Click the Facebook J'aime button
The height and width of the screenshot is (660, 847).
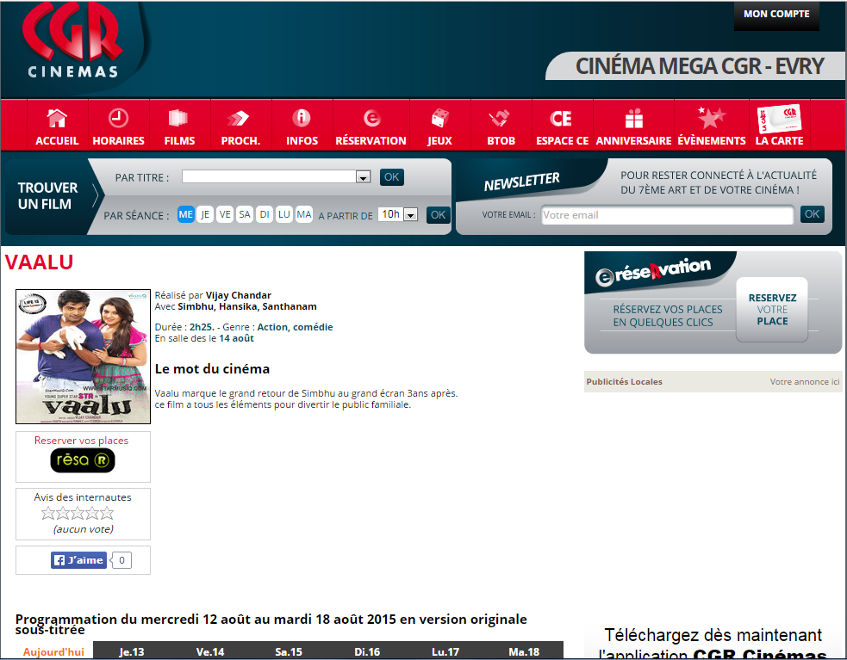pyautogui.click(x=79, y=560)
